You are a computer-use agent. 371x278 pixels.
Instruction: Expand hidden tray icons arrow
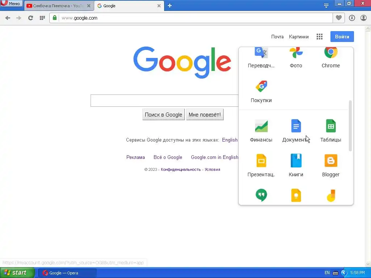pos(344,273)
